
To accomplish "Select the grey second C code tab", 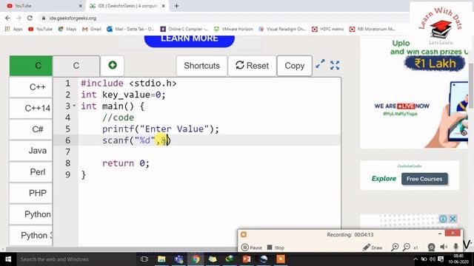I will pos(76,66).
